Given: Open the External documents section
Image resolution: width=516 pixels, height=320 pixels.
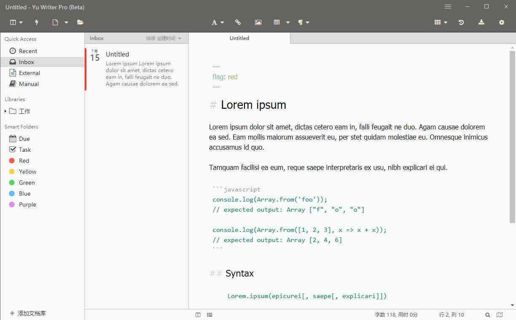Looking at the screenshot, I should (x=42, y=73).
